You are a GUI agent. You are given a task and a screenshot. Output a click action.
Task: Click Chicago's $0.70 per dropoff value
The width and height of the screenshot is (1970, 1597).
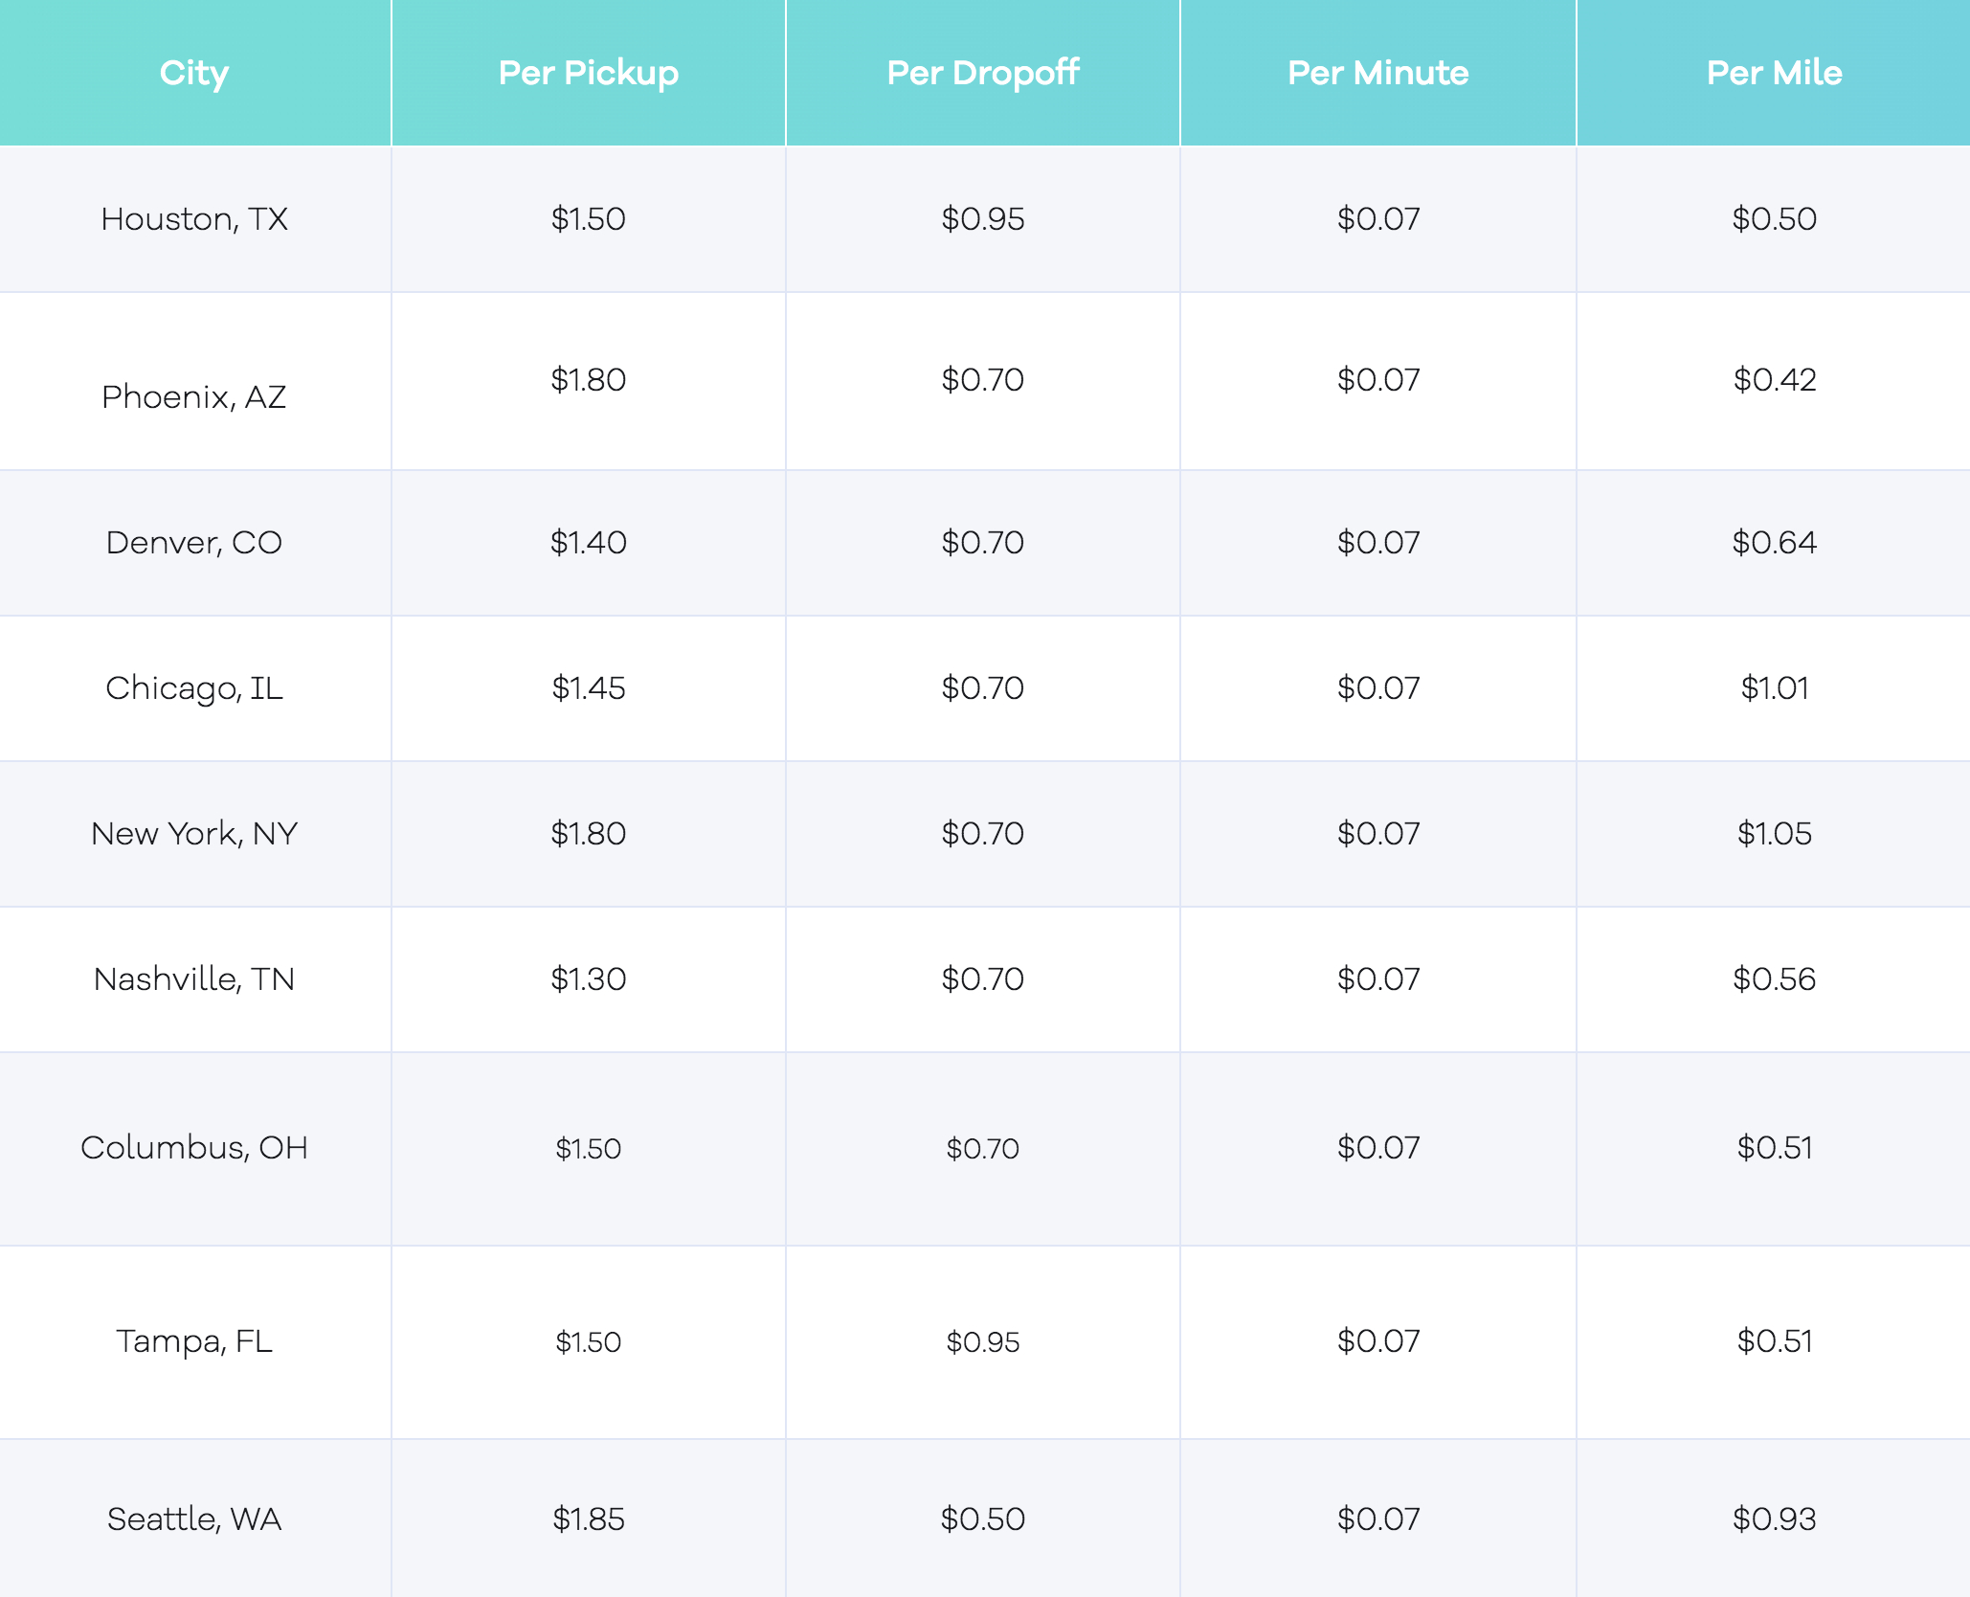pyautogui.click(x=983, y=688)
